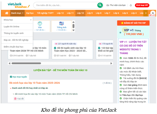The height and width of the screenshot is (114, 157).
Task: Open Thư viện của bạn link
Action: point(116,5)
